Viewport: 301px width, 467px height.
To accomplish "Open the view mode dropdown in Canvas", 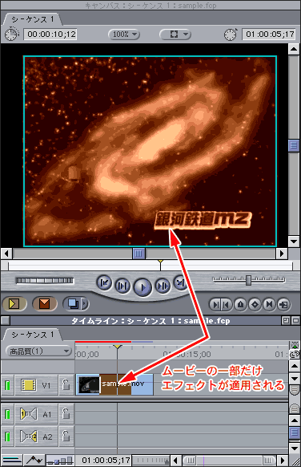I will point(175,35).
